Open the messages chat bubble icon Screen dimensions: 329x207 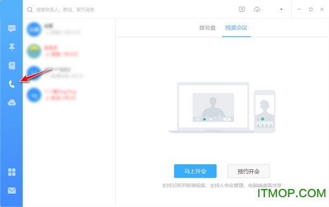12,28
